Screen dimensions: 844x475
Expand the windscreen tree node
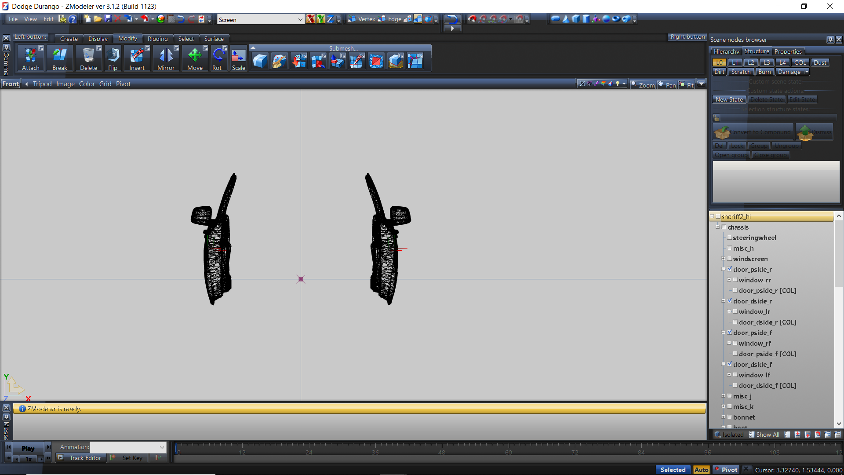click(x=724, y=259)
